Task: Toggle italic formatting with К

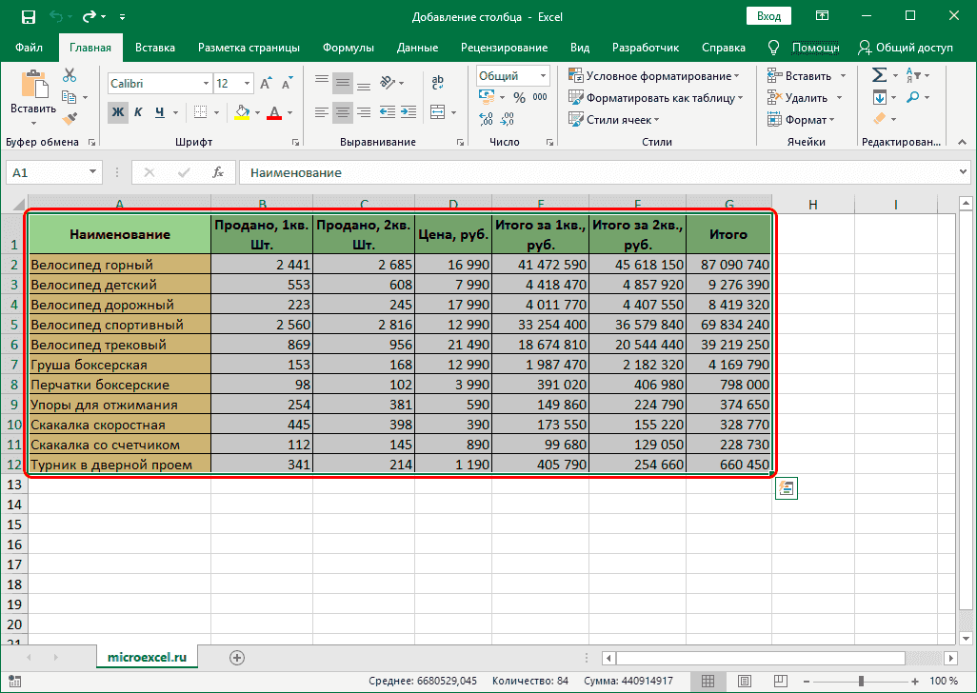Action: [136, 111]
